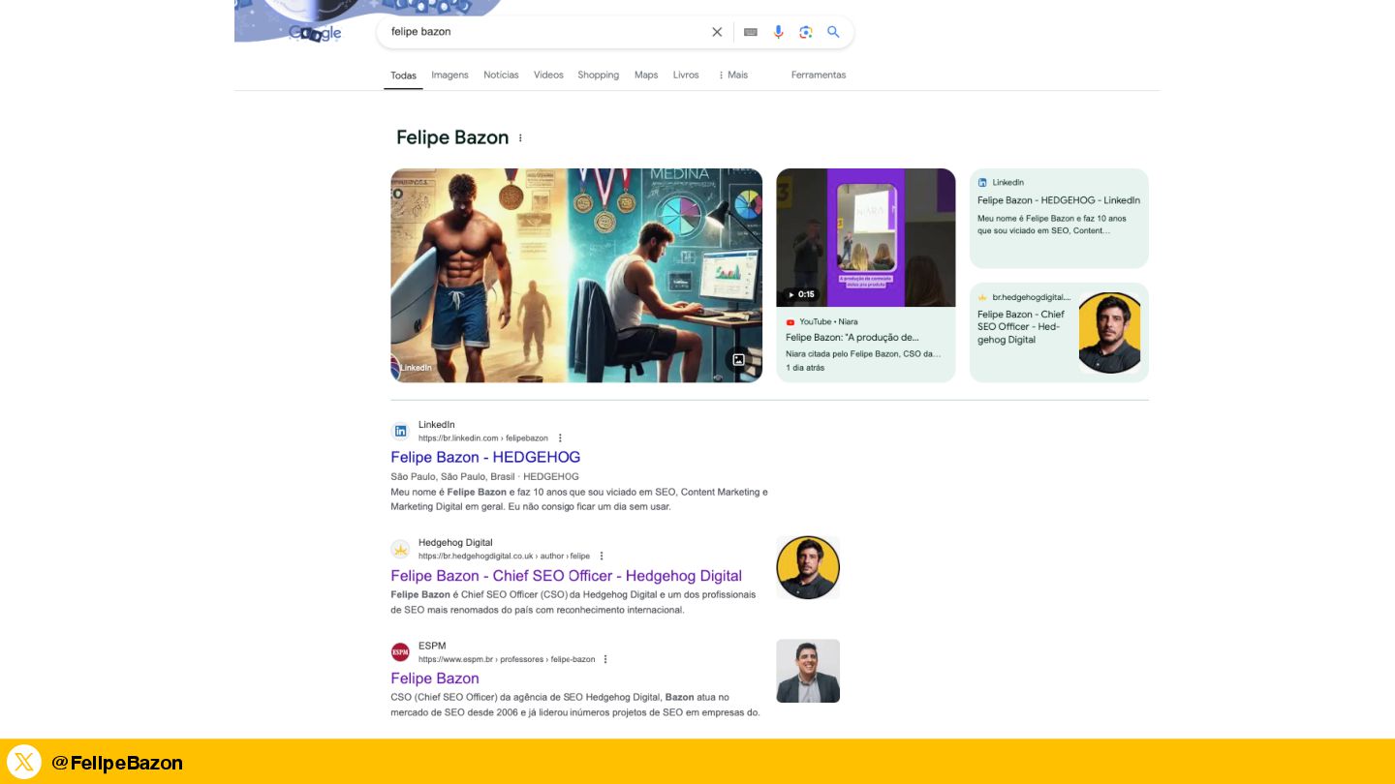Image resolution: width=1395 pixels, height=784 pixels.
Task: Click the magnifying glass search icon
Action: (833, 32)
